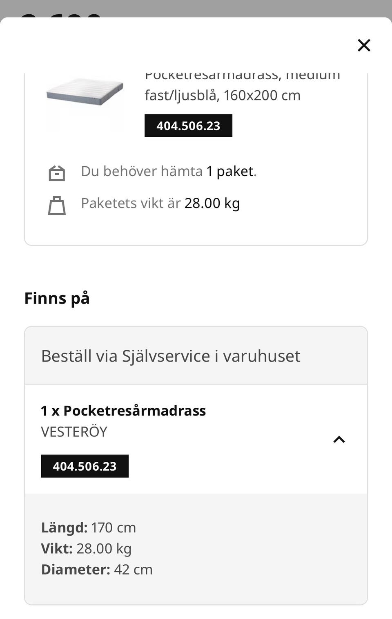This screenshot has width=392, height=619.
Task: Click the VESTERÖY product name
Action: pyautogui.click(x=74, y=432)
